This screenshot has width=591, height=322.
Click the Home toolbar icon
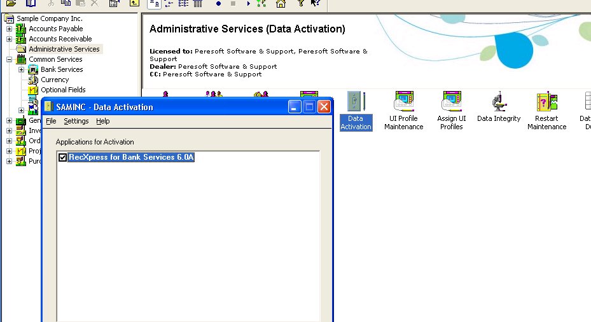(281, 3)
